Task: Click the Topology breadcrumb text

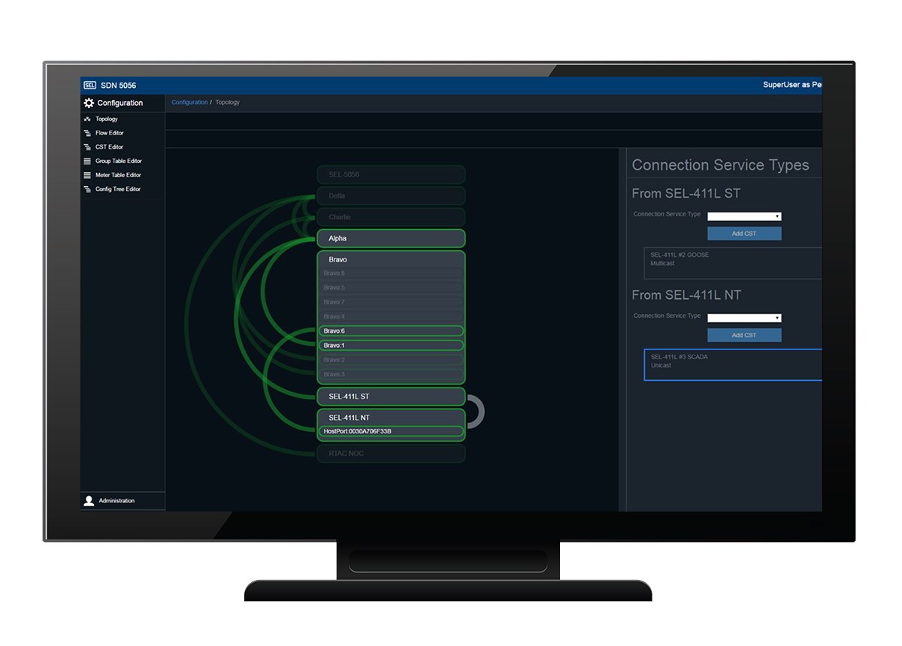Action: (228, 102)
